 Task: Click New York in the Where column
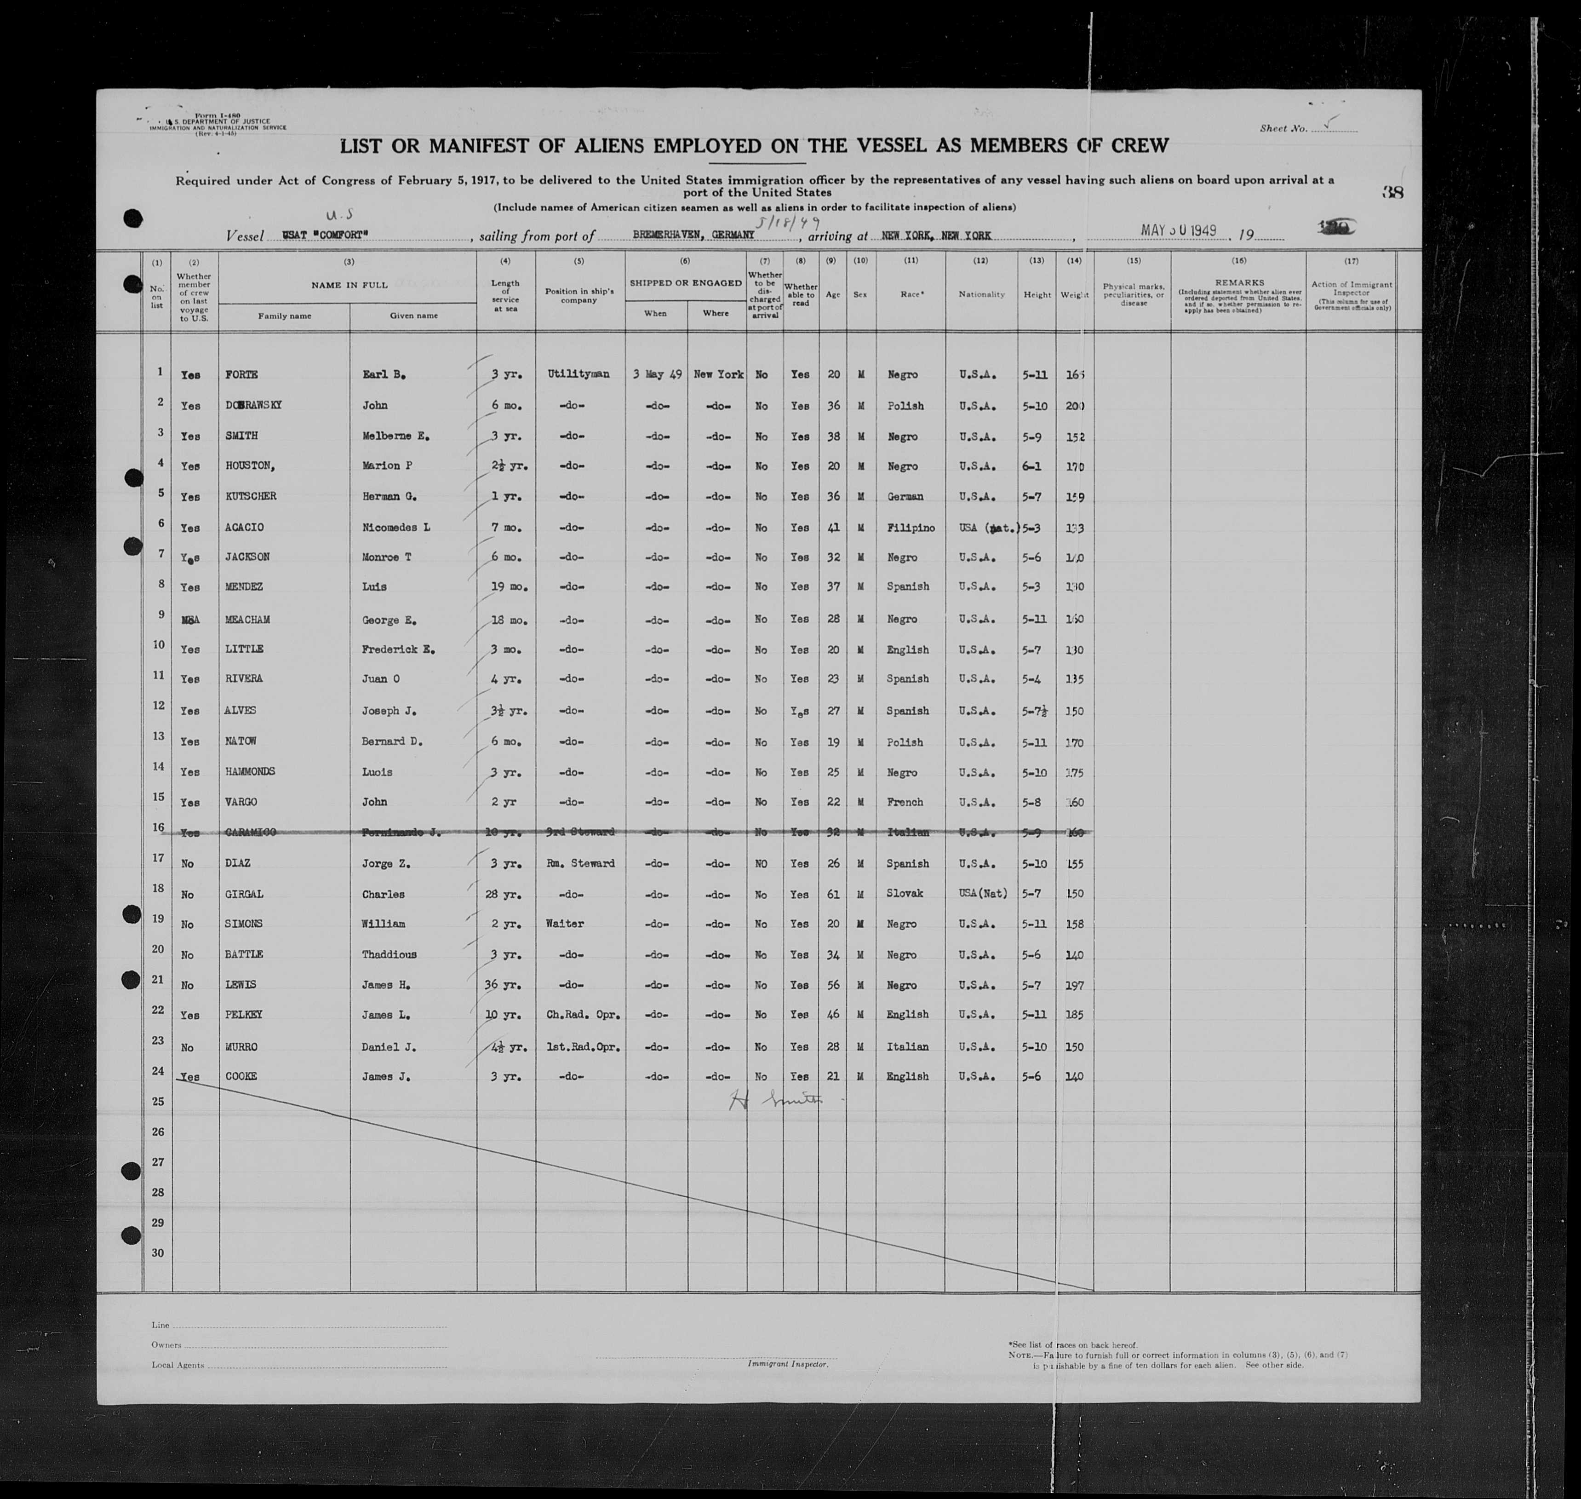pyautogui.click(x=718, y=374)
